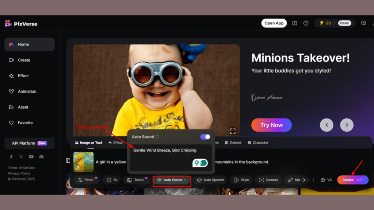The width and height of the screenshot is (374, 210).
Task: Open the 8s video duration selector
Action: [110, 180]
